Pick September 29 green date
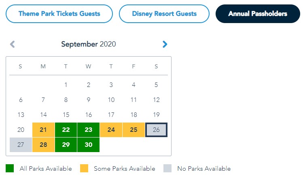Viewport: 303px width, 180px height. [x=66, y=145]
